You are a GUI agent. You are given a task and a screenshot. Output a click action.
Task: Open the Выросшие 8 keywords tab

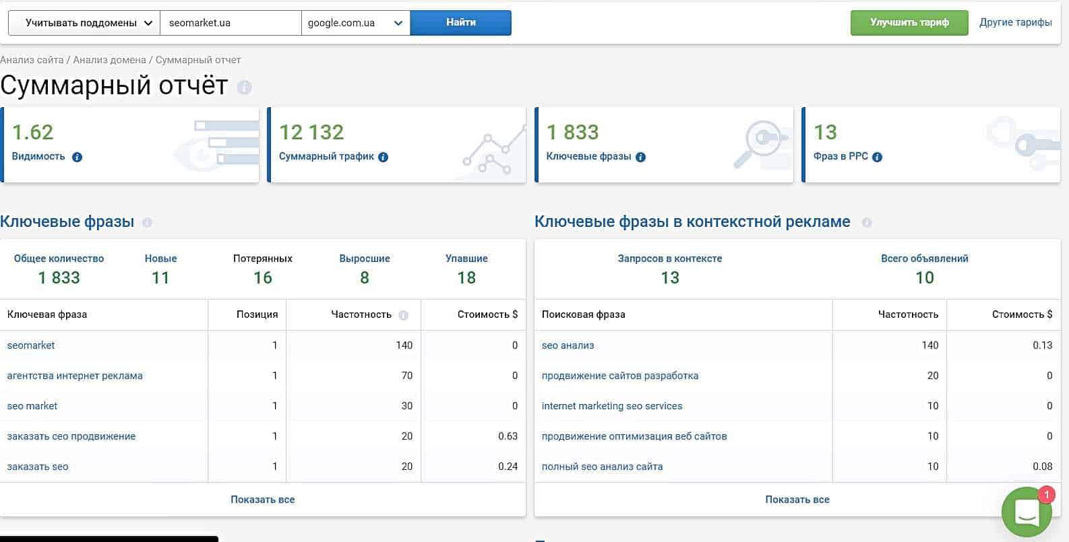[365, 269]
